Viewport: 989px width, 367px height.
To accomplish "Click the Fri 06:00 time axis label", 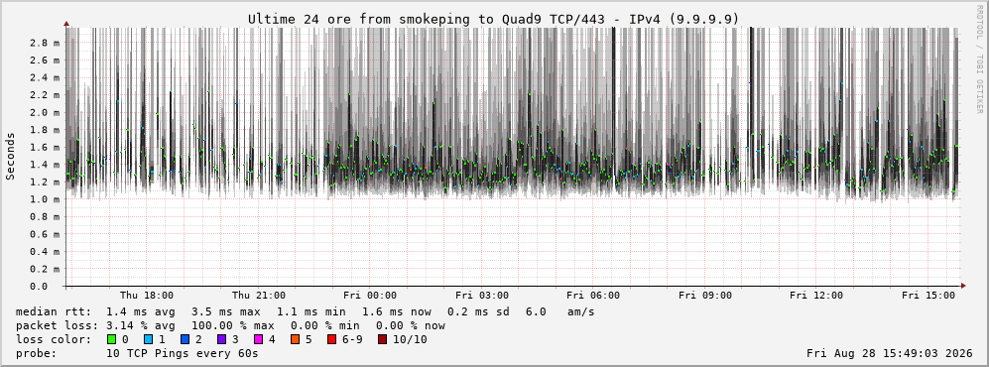I will tap(593, 296).
